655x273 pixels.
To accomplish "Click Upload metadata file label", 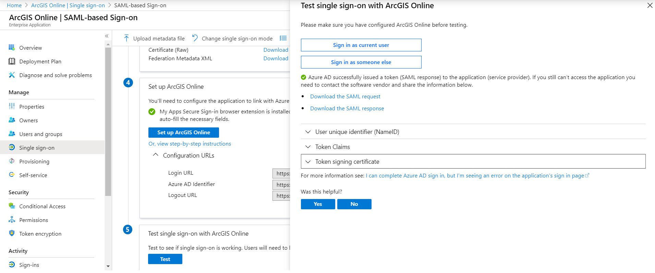I will [159, 38].
